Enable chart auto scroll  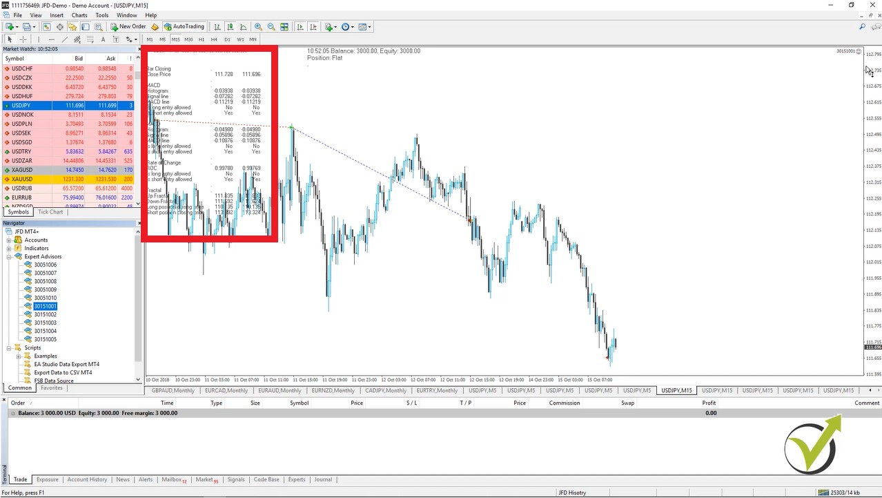299,26
